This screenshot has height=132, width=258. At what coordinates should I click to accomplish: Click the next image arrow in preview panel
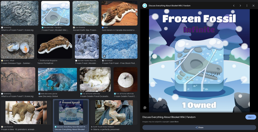tap(240, 5)
